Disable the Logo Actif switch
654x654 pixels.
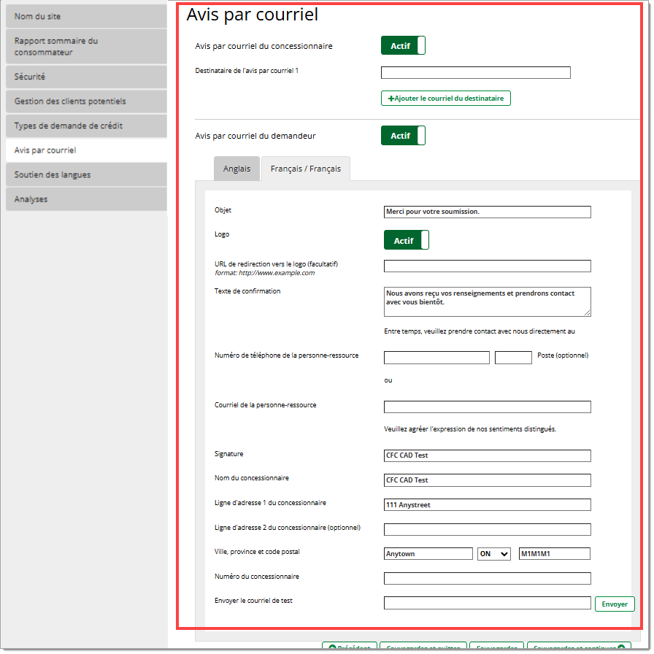tap(406, 240)
